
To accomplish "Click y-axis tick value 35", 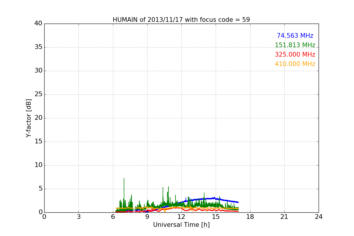I will point(38,47).
